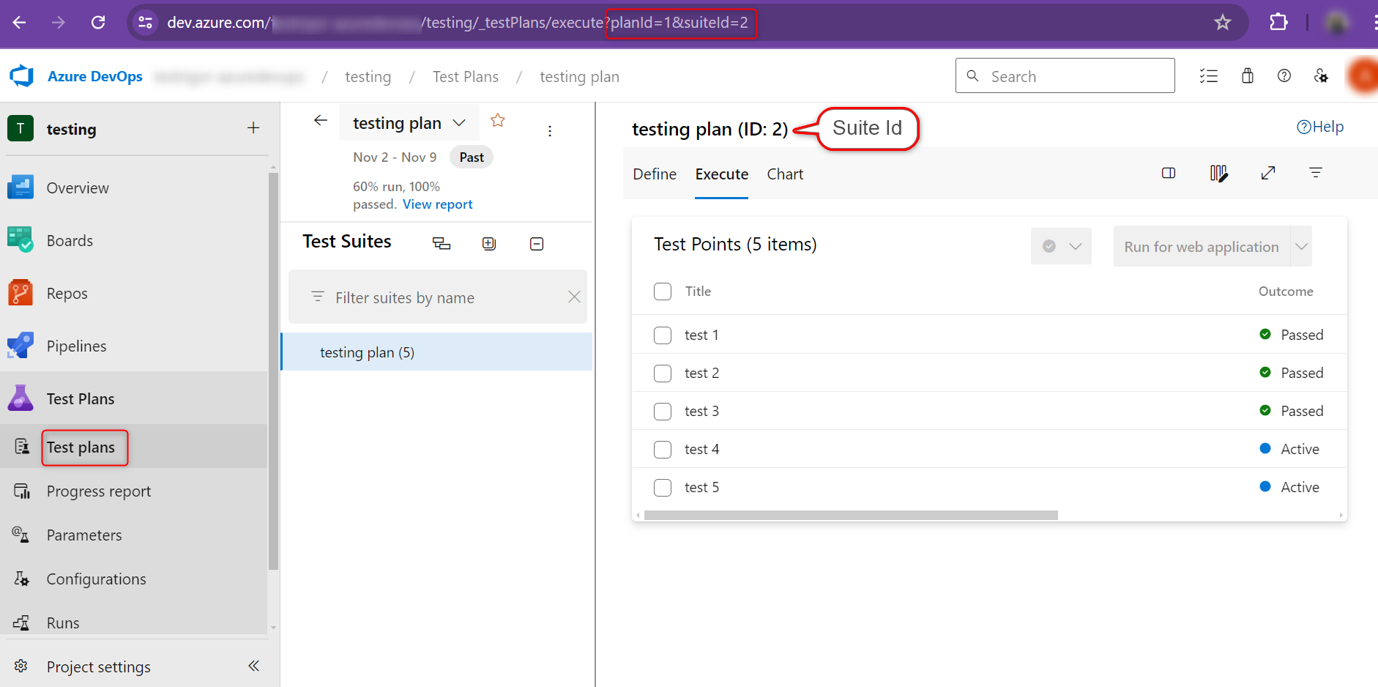Toggle the select-all Title checkbox
This screenshot has width=1378, height=687.
[663, 291]
